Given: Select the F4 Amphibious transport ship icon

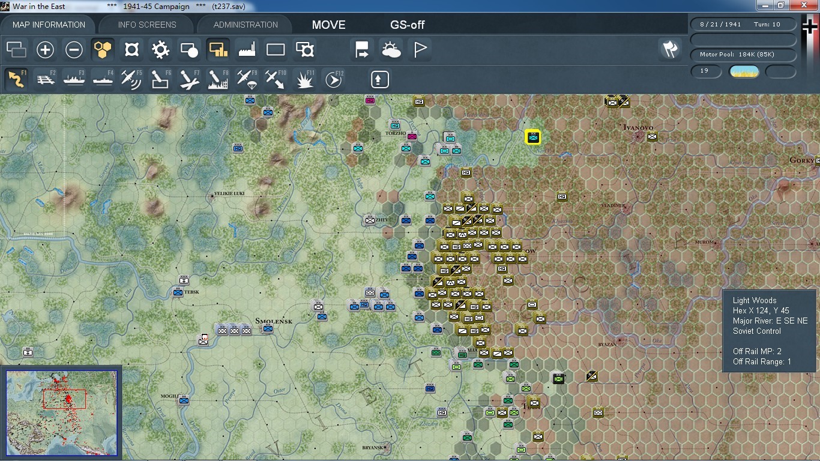Looking at the screenshot, I should (103, 79).
